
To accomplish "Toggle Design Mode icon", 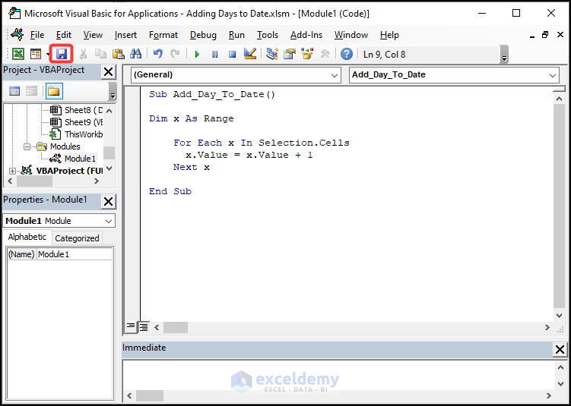I will (250, 55).
